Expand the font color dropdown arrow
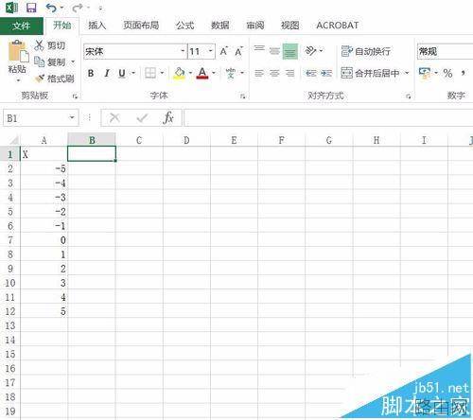The image size is (473, 420). (x=214, y=73)
